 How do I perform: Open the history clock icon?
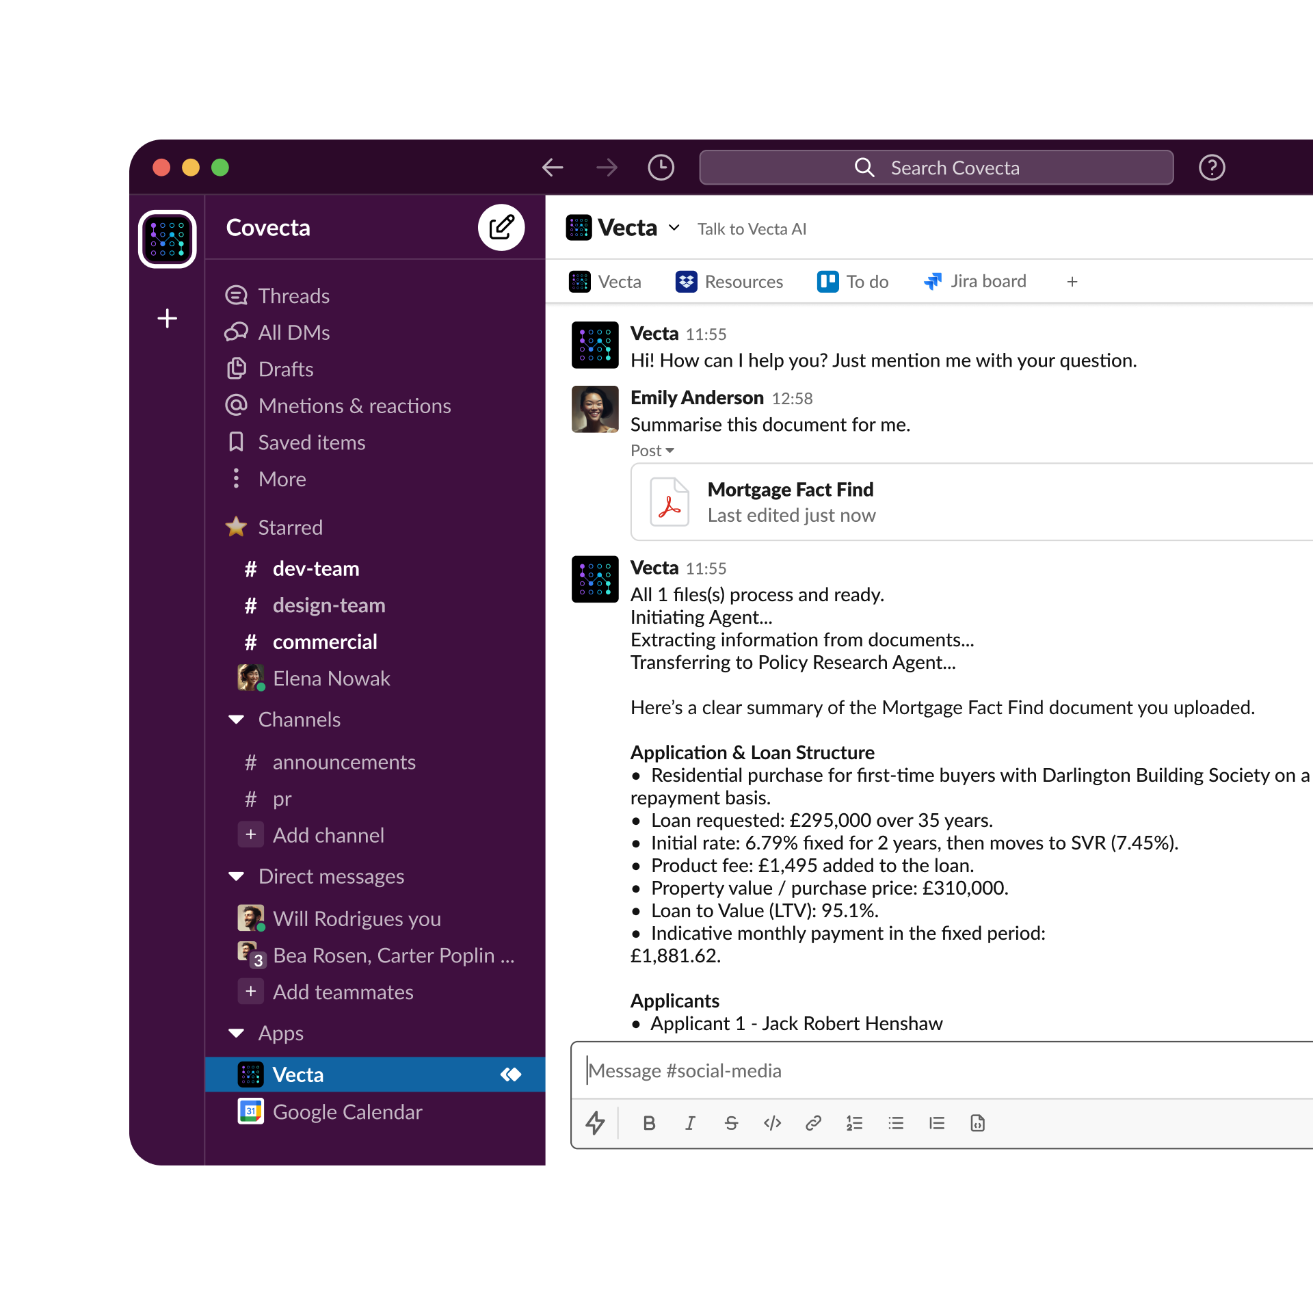661,168
